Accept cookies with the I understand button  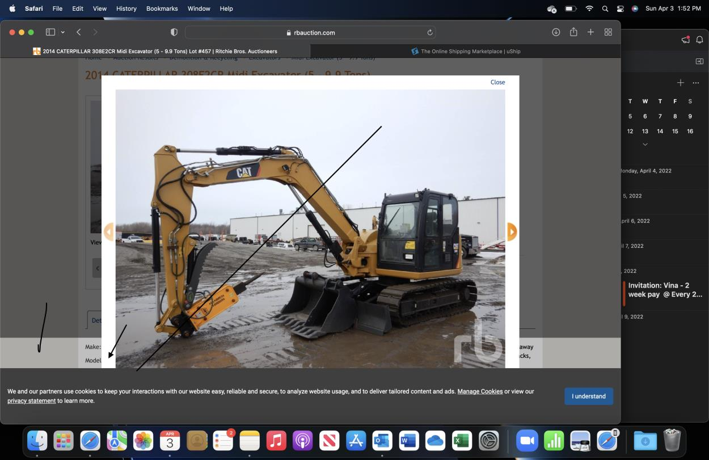(589, 396)
